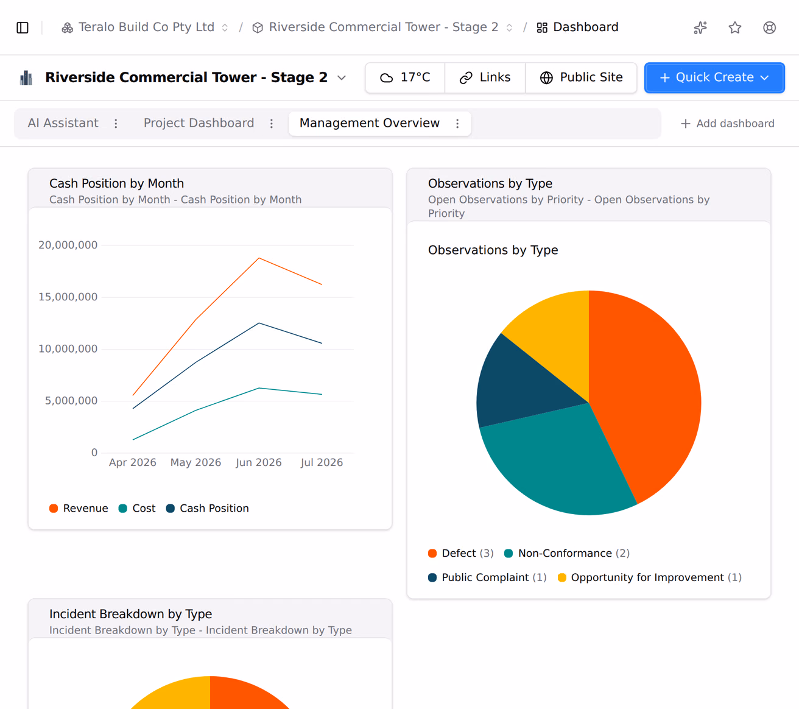Screen dimensions: 799x709
Task: Open AI Assistant tab options menu
Action: pyautogui.click(x=116, y=124)
